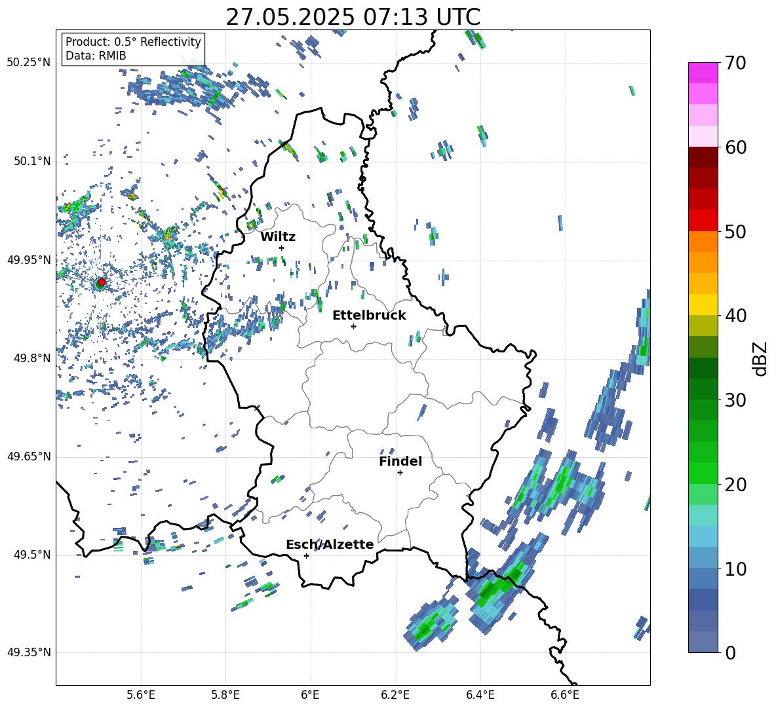The width and height of the screenshot is (776, 708).
Task: Click the 49.8°N latitude label
Action: pyautogui.click(x=32, y=358)
